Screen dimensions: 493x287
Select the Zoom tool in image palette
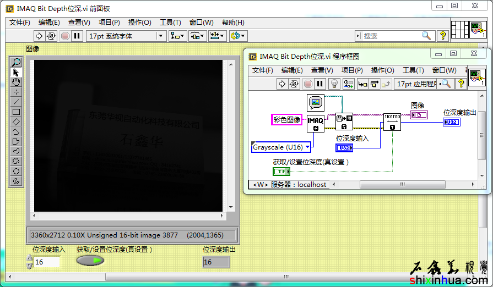[x=16, y=62]
